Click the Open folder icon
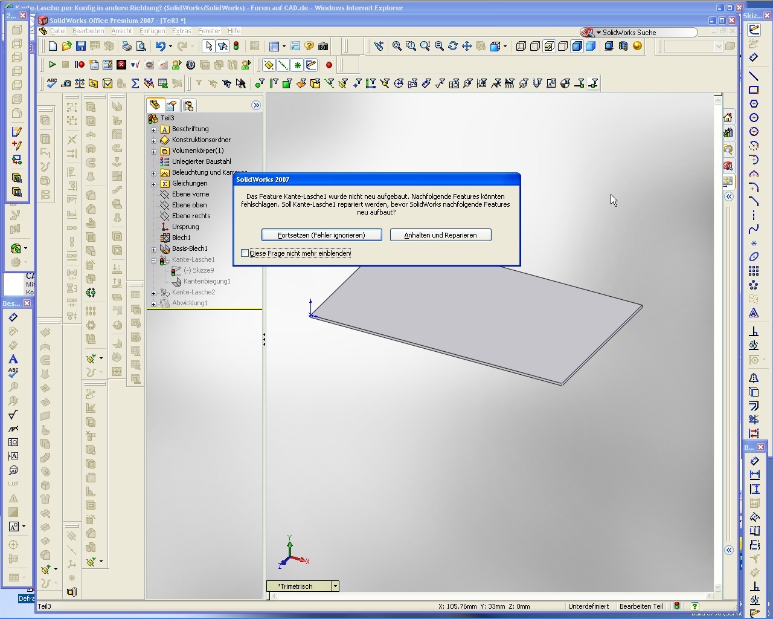This screenshot has width=773, height=619. [66, 46]
